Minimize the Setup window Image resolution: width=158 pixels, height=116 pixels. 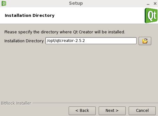[148, 4]
